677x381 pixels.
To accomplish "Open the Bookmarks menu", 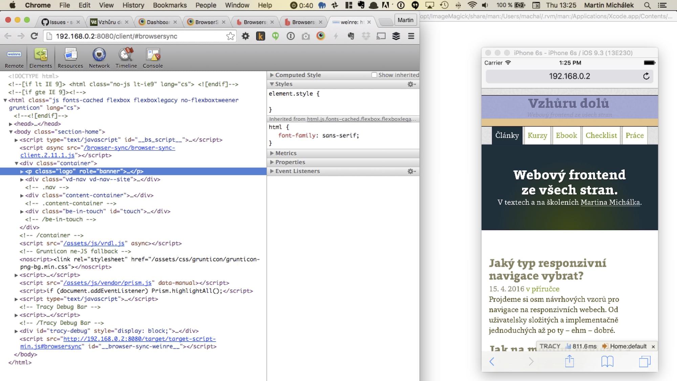I will (170, 5).
